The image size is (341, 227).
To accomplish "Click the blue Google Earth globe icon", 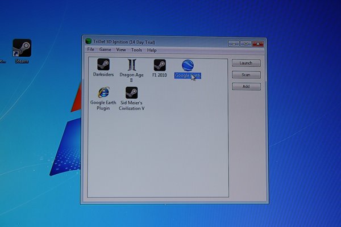I will tap(188, 65).
